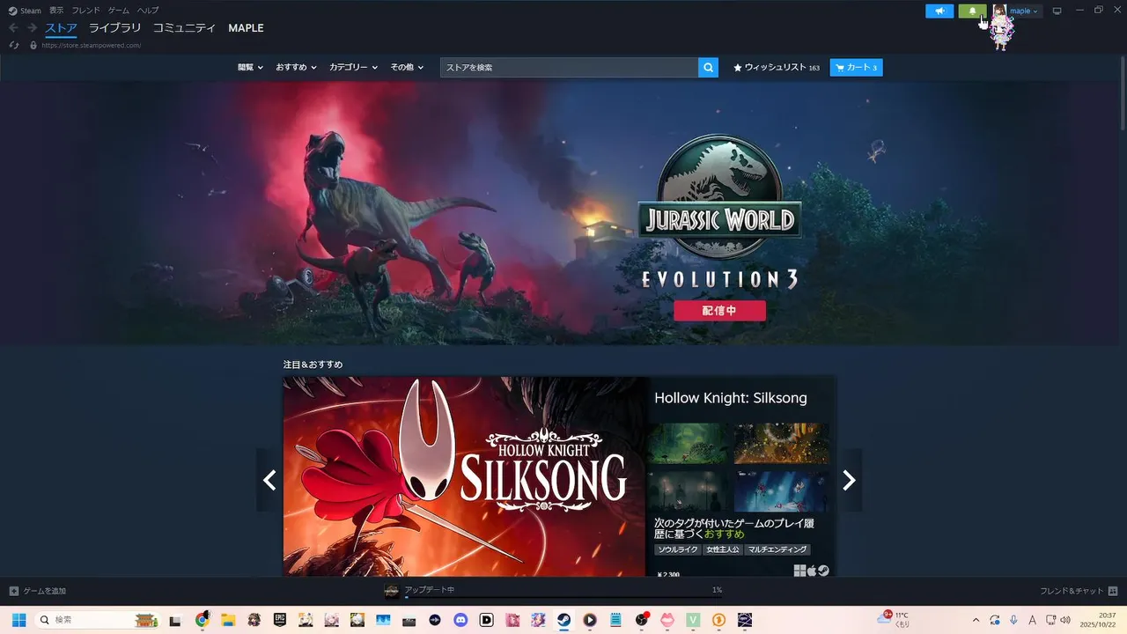Click the Jurassic World Evolution 3 logo
This screenshot has width=1127, height=634.
[x=719, y=213]
